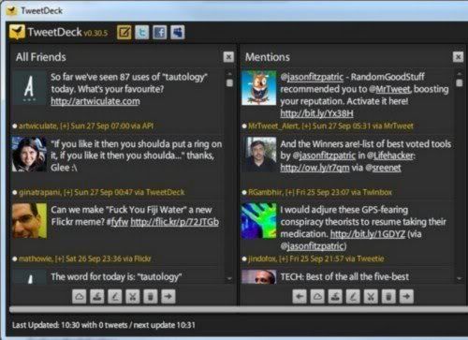Click the Twitter bird icon in header
Screen dimensions: 468x340
pyautogui.click(x=142, y=32)
